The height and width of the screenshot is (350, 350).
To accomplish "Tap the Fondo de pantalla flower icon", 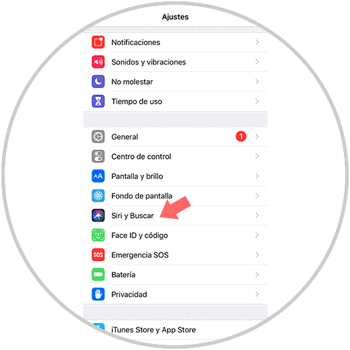I will click(x=98, y=196).
